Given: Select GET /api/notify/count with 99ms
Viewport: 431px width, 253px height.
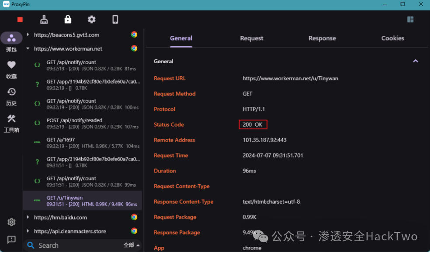Looking at the screenshot, I should [x=83, y=181].
